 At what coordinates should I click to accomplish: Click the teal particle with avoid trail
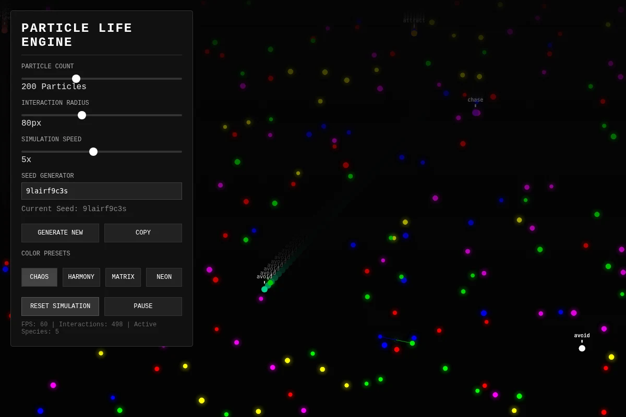pyautogui.click(x=264, y=289)
